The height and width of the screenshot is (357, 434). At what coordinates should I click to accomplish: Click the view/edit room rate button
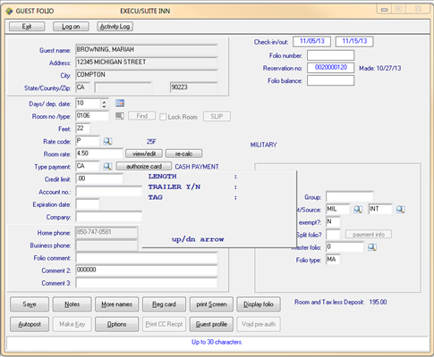pyautogui.click(x=144, y=154)
